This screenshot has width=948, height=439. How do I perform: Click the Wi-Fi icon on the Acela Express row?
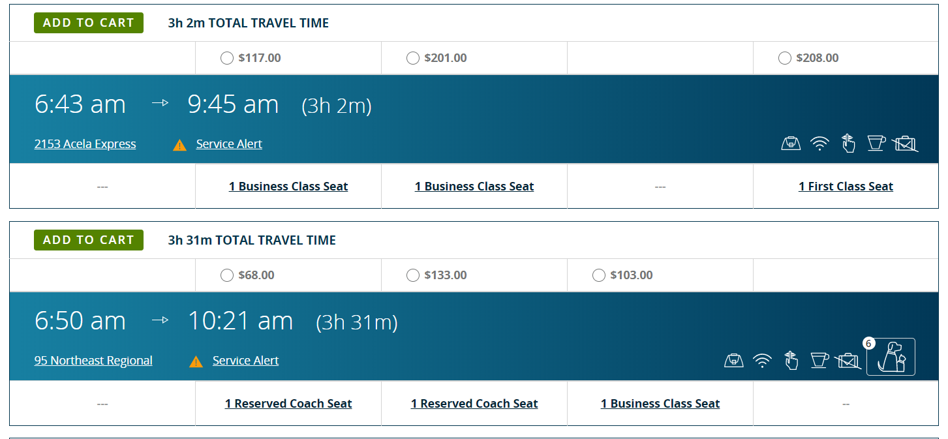pos(819,144)
